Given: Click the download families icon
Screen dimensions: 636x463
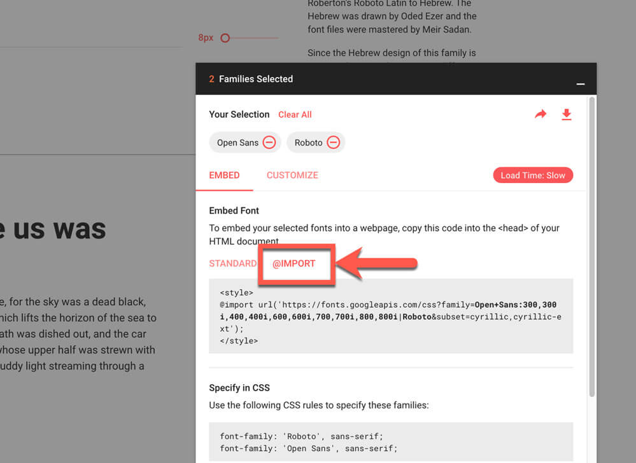Looking at the screenshot, I should [x=567, y=114].
